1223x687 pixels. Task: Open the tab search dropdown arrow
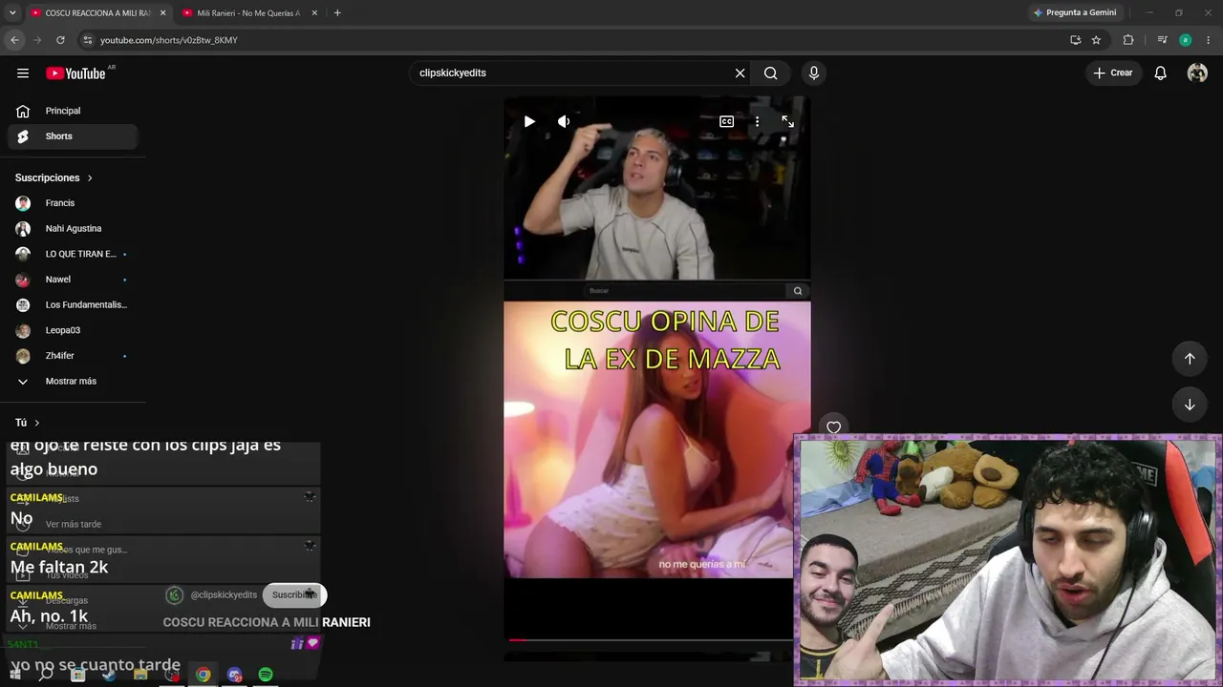pos(12,13)
